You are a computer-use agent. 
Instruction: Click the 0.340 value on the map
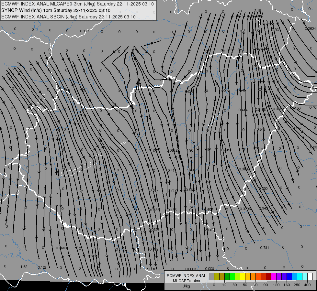click(263, 208)
